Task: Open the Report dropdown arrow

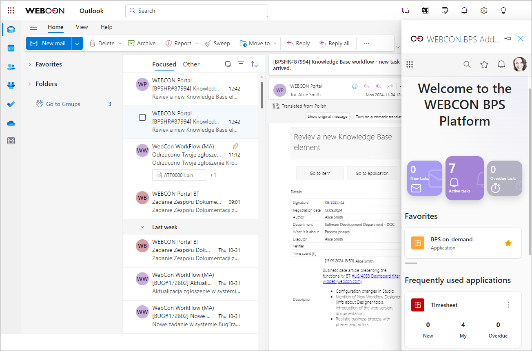Action: [196, 43]
